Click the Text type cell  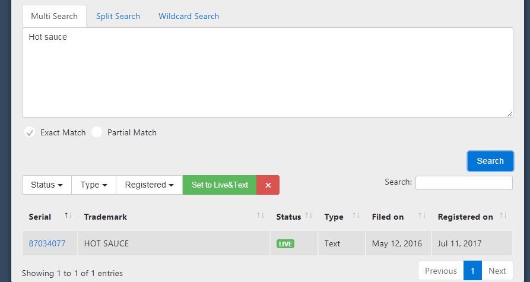[342, 243]
